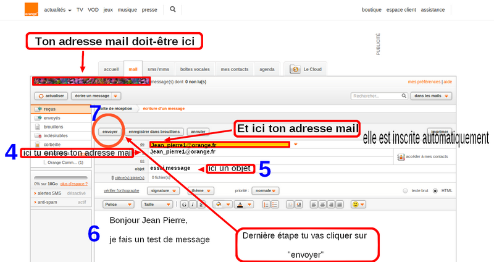The image size is (494, 262).
Task: Apply italic formatting
Action: pyautogui.click(x=193, y=205)
